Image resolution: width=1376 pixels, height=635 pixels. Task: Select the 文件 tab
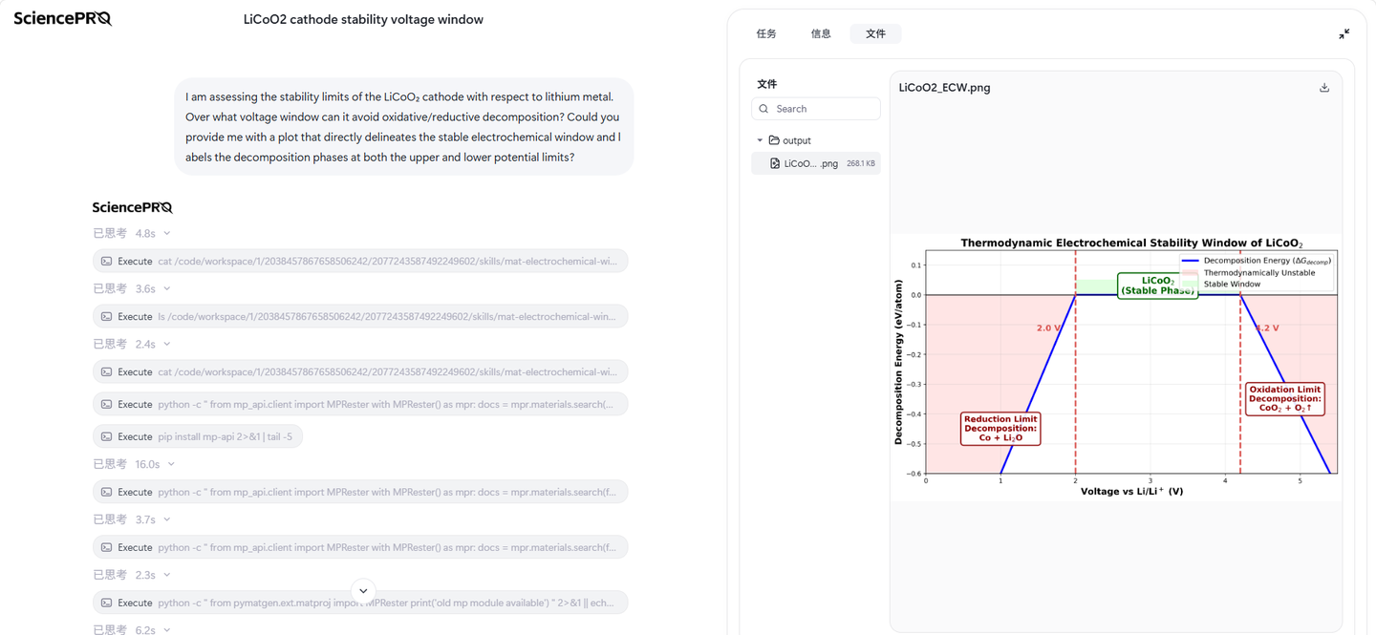click(x=875, y=33)
